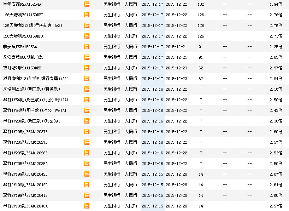
Task: Click the 售 icon for 126天增利FSAA159BPD
Action: point(87,15)
